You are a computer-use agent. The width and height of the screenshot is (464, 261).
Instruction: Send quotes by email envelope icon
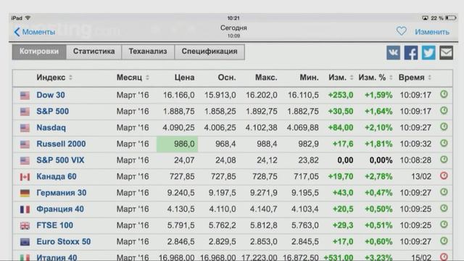(447, 53)
